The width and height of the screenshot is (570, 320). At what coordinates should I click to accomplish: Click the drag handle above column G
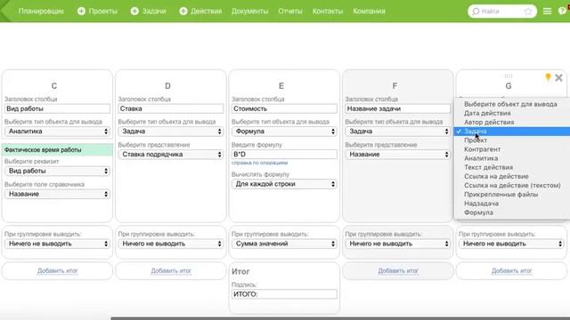click(x=509, y=76)
